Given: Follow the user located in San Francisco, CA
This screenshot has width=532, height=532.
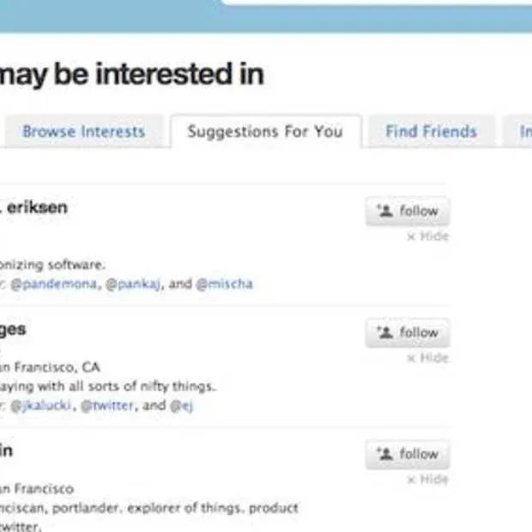Looking at the screenshot, I should point(408,333).
